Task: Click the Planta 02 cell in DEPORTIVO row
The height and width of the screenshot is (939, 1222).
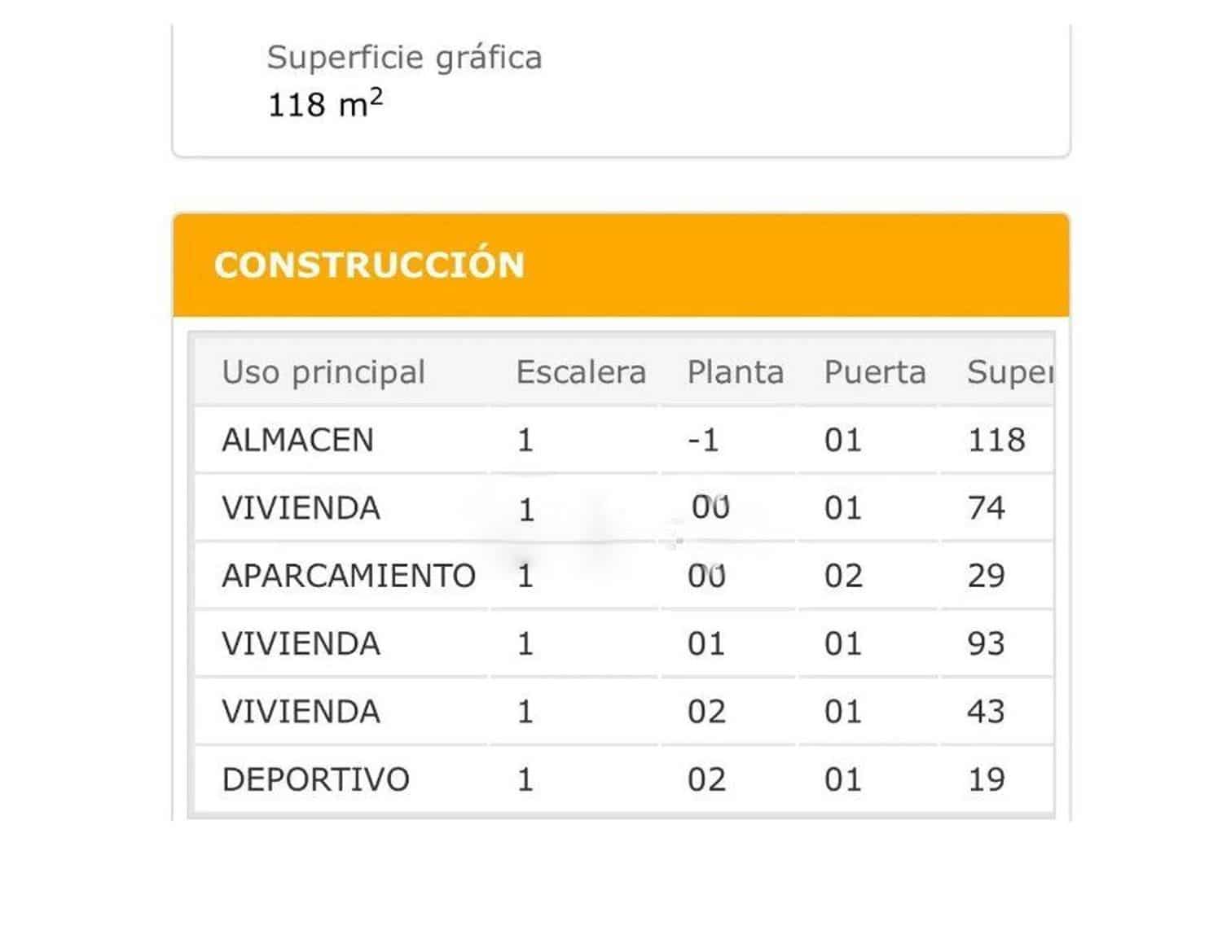Action: click(x=706, y=779)
